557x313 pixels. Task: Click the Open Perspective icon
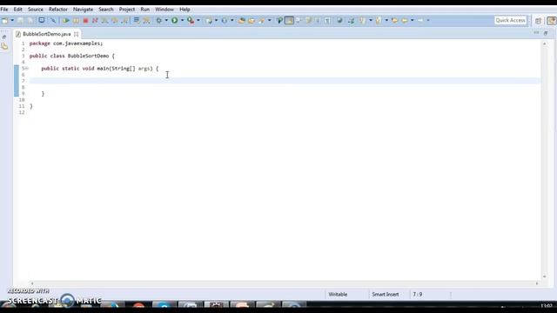pos(538,21)
